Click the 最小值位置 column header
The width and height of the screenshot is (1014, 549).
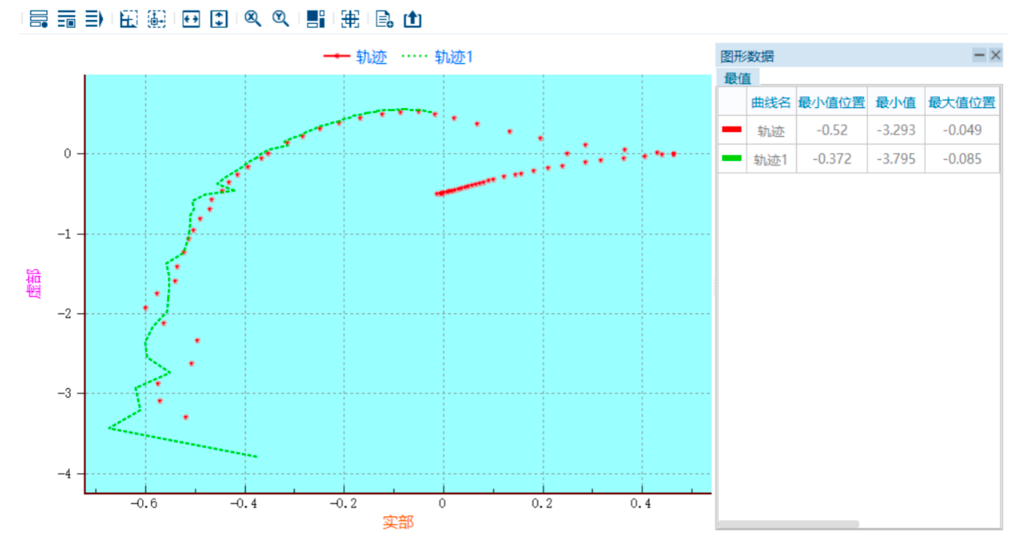pyautogui.click(x=831, y=102)
